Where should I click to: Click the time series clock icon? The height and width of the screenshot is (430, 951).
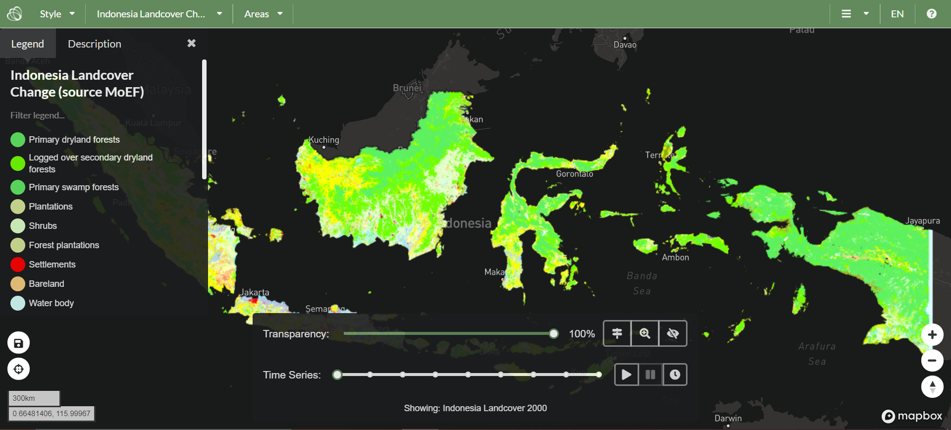(x=674, y=375)
